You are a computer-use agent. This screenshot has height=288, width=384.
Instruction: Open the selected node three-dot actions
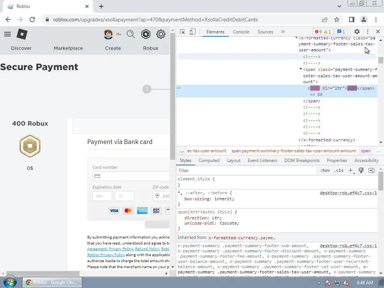coord(179,88)
